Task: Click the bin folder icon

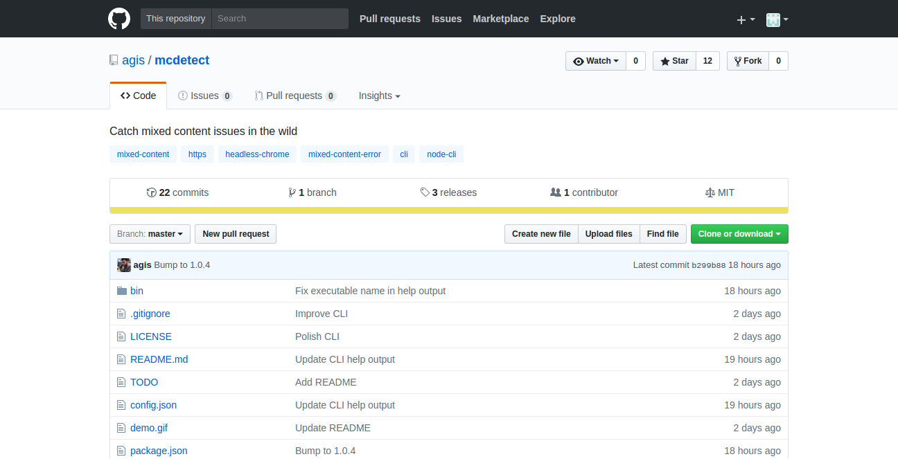Action: point(122,291)
